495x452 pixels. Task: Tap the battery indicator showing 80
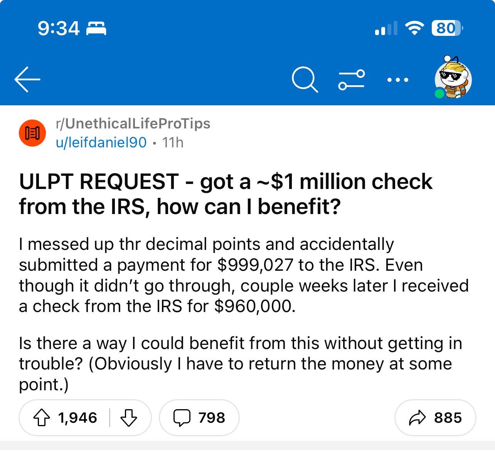(x=447, y=29)
